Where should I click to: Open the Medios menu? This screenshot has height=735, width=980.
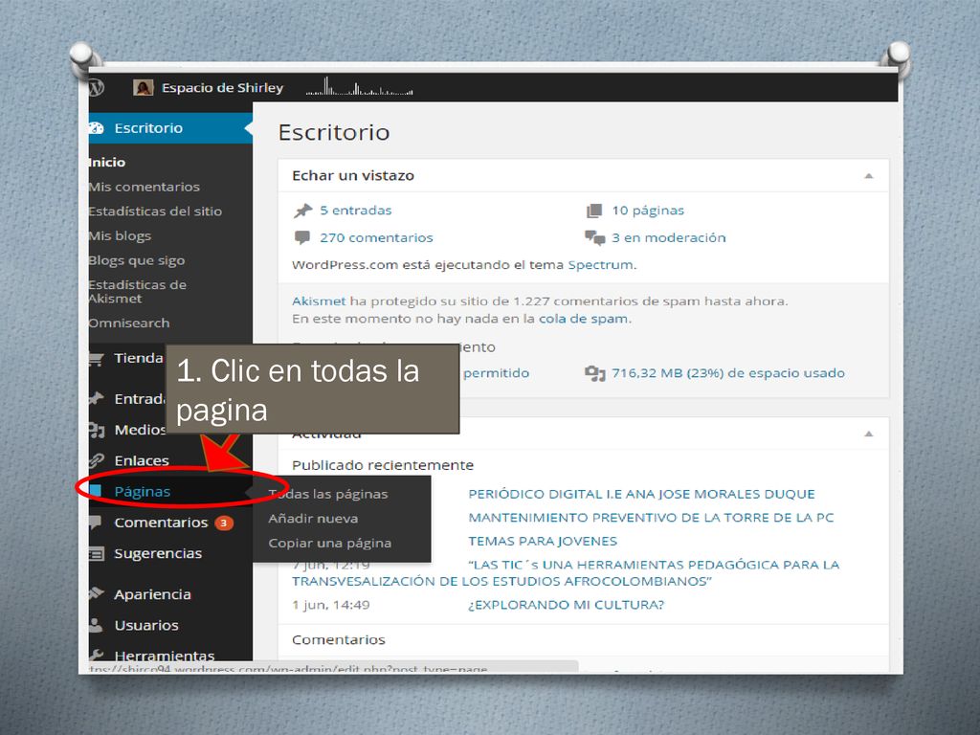(x=140, y=430)
